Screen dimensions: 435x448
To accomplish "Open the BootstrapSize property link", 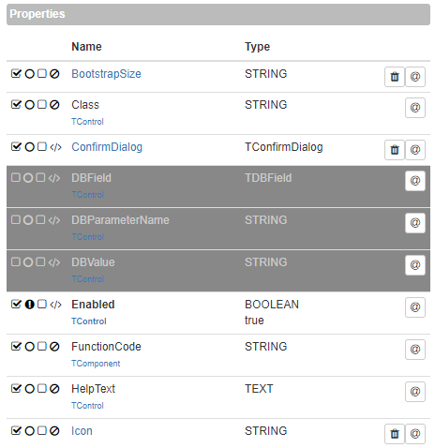I will click(x=106, y=74).
